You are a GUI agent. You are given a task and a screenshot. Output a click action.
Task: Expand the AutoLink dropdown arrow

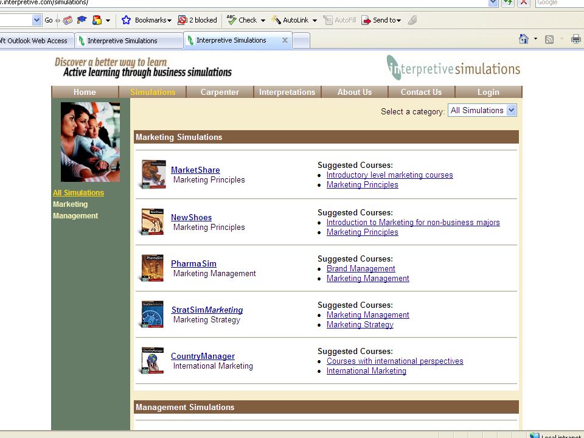(315, 21)
